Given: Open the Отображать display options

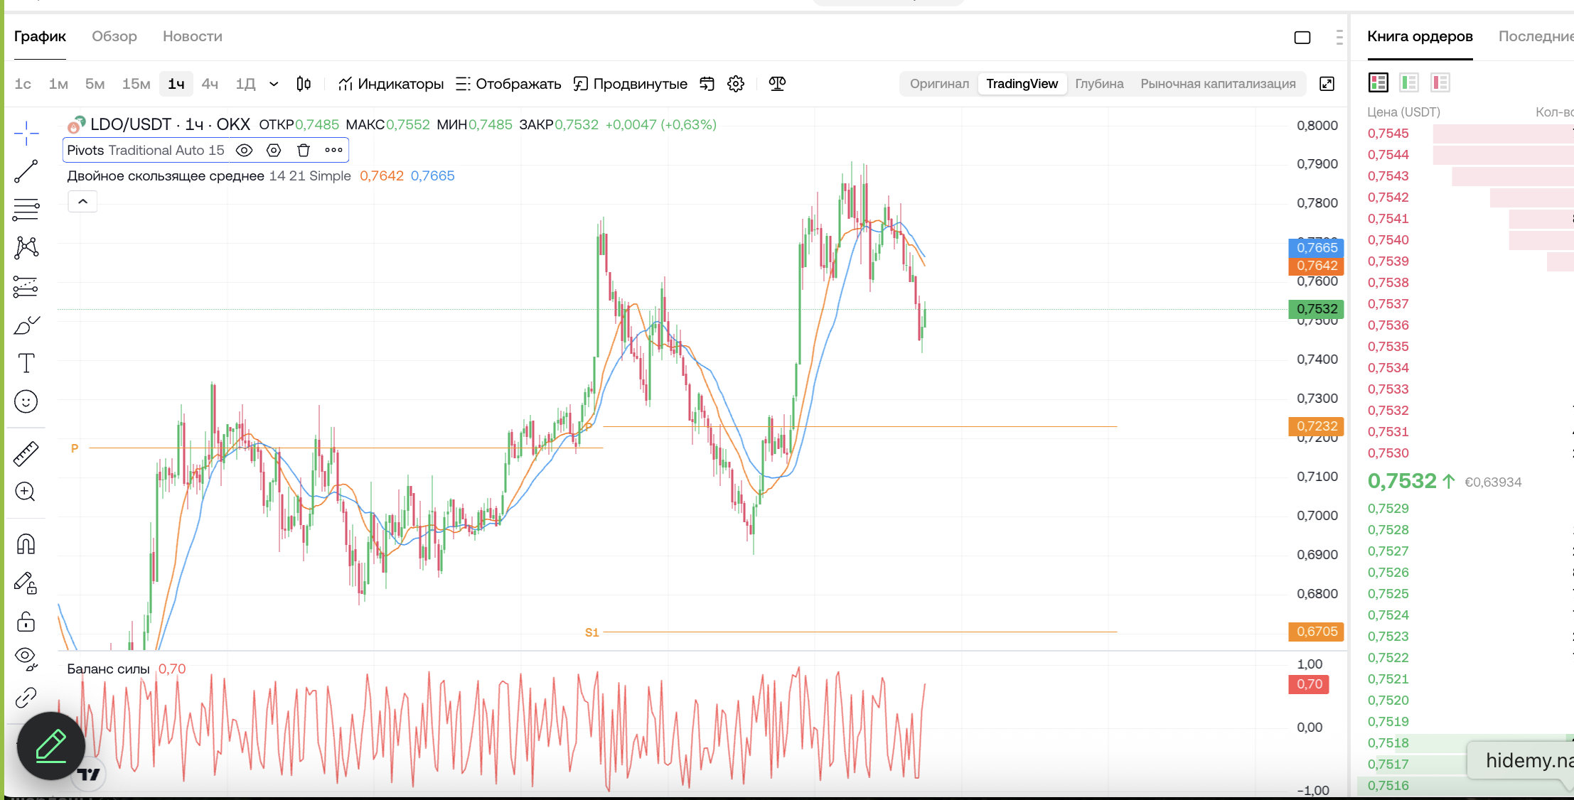Looking at the screenshot, I should [x=508, y=84].
